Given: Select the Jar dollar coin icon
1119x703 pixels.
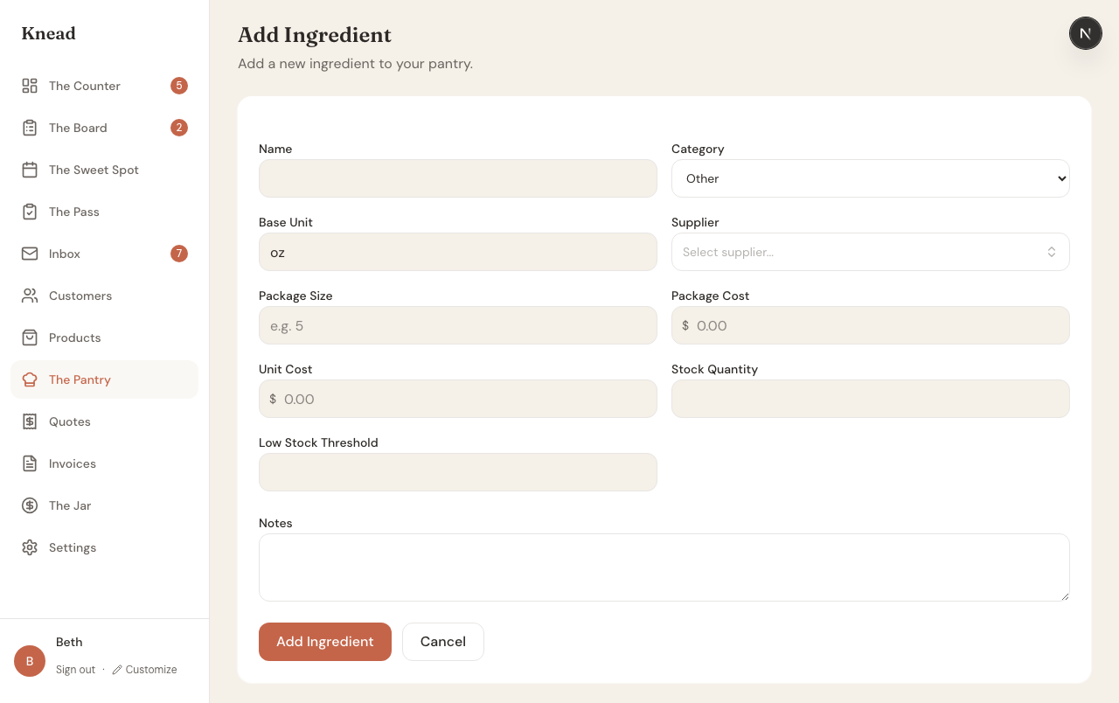Looking at the screenshot, I should (x=29, y=505).
